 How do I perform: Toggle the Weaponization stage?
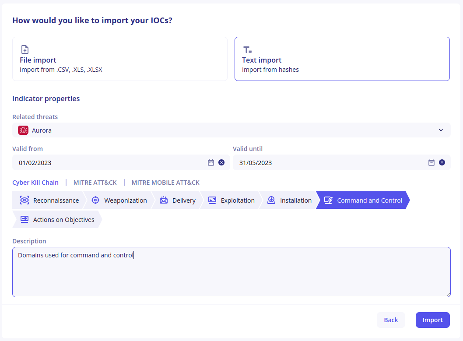(x=119, y=200)
